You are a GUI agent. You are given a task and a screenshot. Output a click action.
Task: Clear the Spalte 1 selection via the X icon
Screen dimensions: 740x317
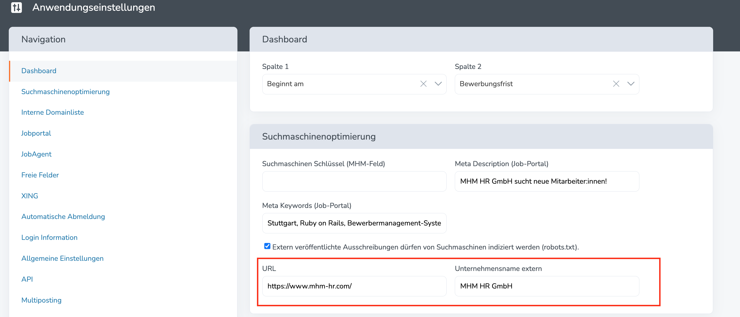click(x=423, y=84)
